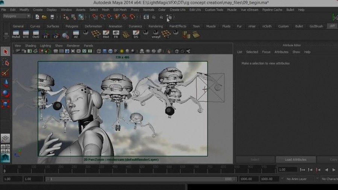The height and width of the screenshot is (190, 338).
Task: Click the FT shelf button
Action: point(46,34)
